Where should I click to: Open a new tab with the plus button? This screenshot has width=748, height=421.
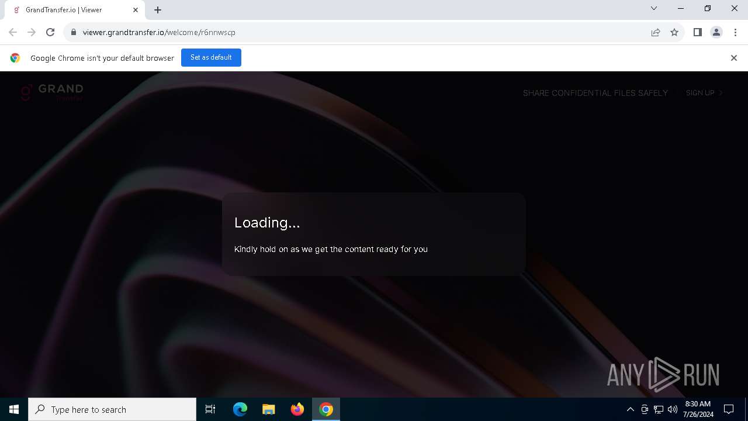coord(158,10)
